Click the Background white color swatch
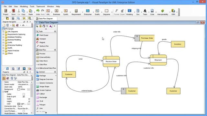The height and width of the screenshot is (116, 207). [x=19, y=89]
